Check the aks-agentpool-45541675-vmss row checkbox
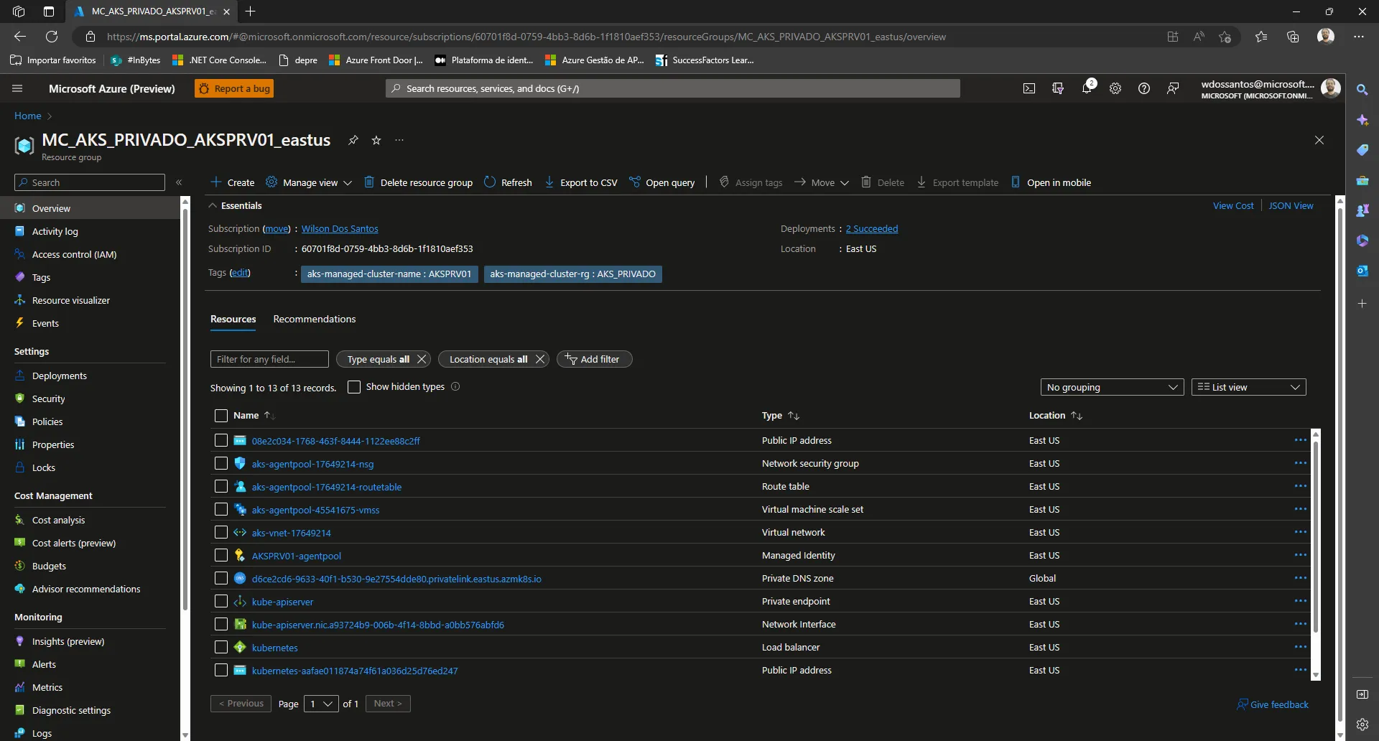The image size is (1379, 741). click(x=221, y=509)
